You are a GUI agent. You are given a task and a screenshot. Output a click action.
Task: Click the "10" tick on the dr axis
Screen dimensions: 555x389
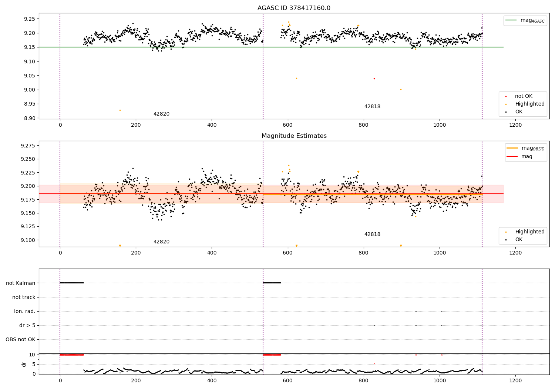point(32,355)
